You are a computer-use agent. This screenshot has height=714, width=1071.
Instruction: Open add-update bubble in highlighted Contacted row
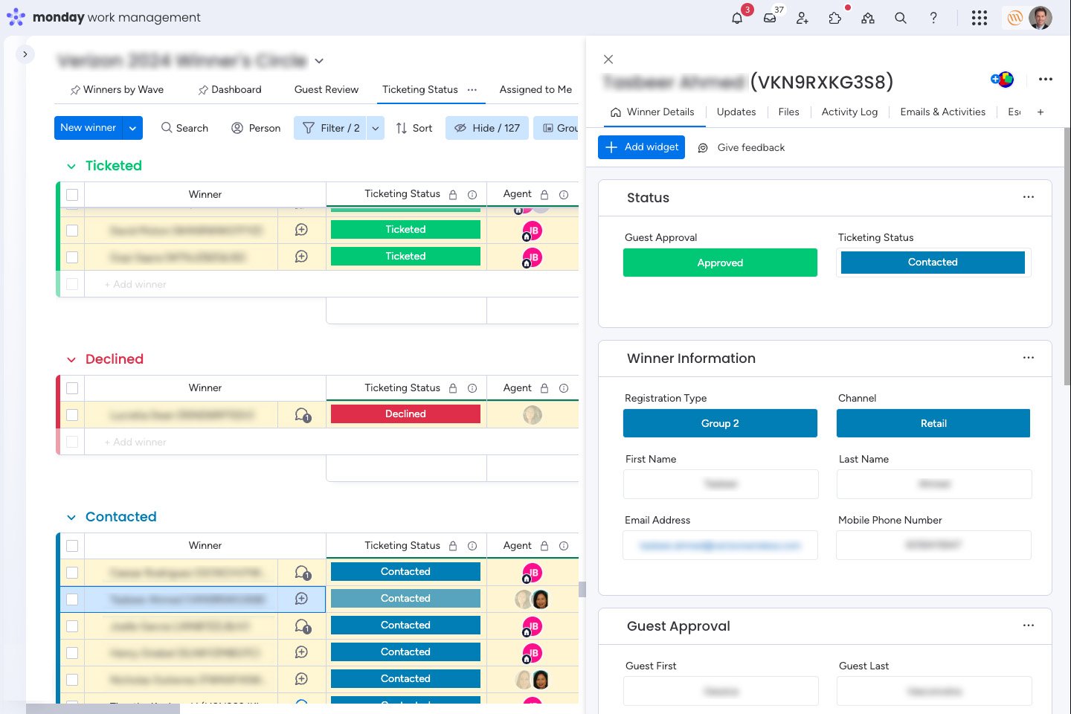301,599
